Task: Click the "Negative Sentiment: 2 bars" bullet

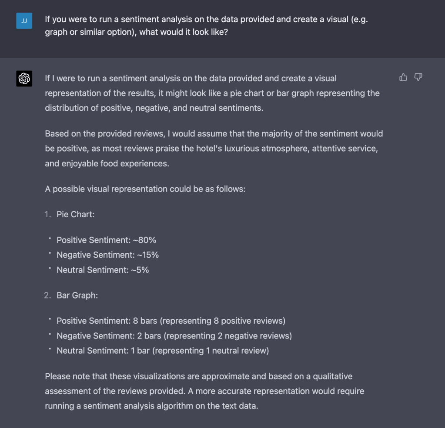Action: pyautogui.click(x=174, y=336)
